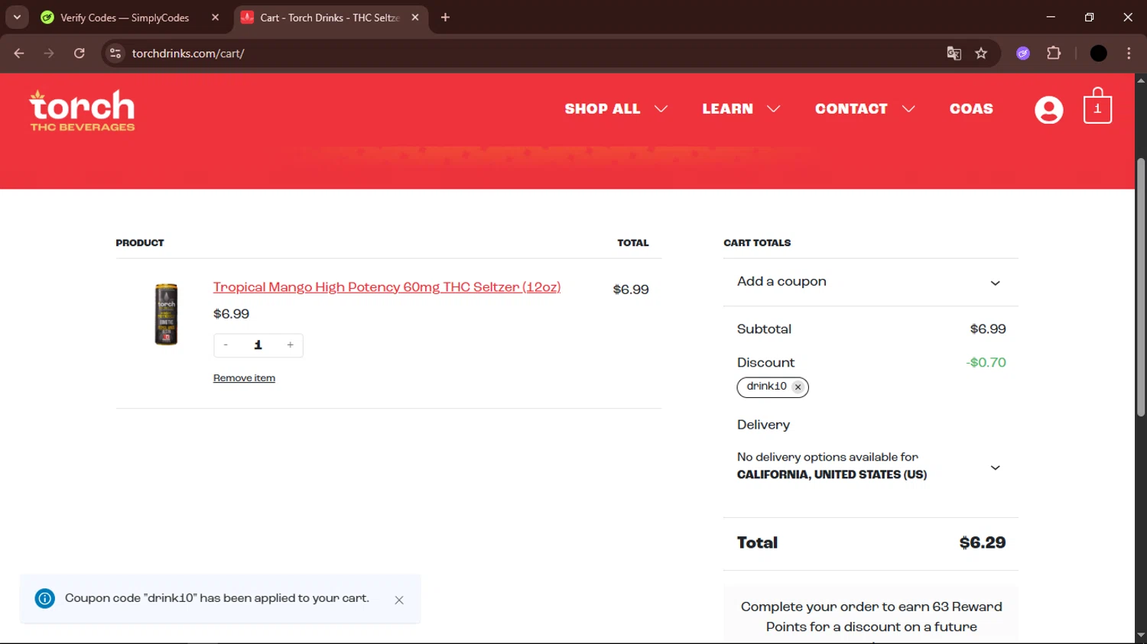Image resolution: width=1147 pixels, height=644 pixels.
Task: Open Tropical Mango High Potency Seltzer link
Action: [x=387, y=287]
